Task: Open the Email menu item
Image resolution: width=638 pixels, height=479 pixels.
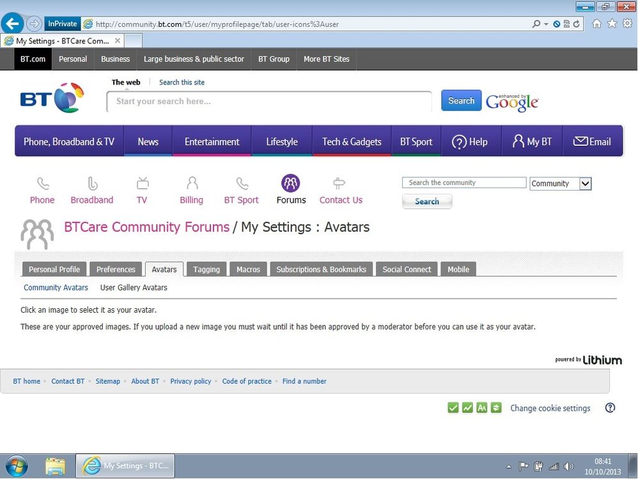Action: pyautogui.click(x=593, y=141)
